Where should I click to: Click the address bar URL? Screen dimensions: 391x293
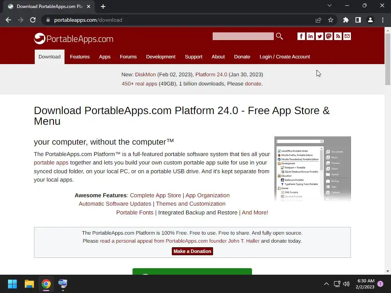pyautogui.click(x=88, y=20)
